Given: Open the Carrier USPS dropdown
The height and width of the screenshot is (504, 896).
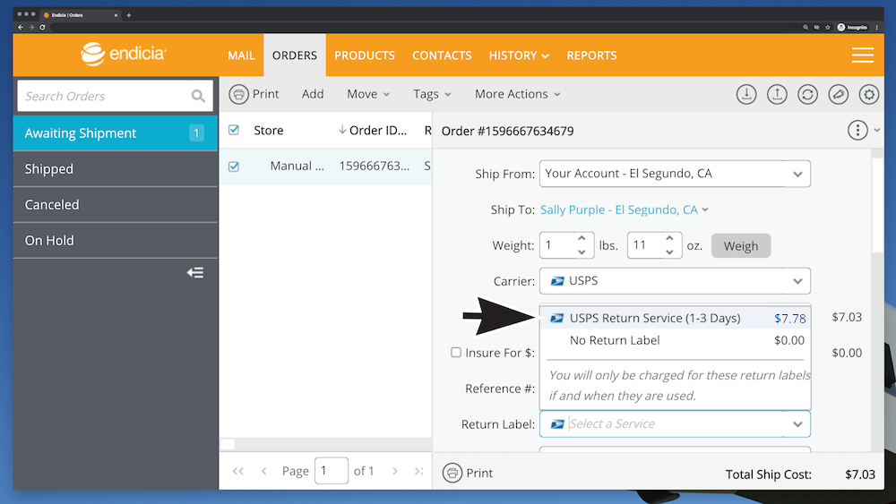Looking at the screenshot, I should coord(675,281).
